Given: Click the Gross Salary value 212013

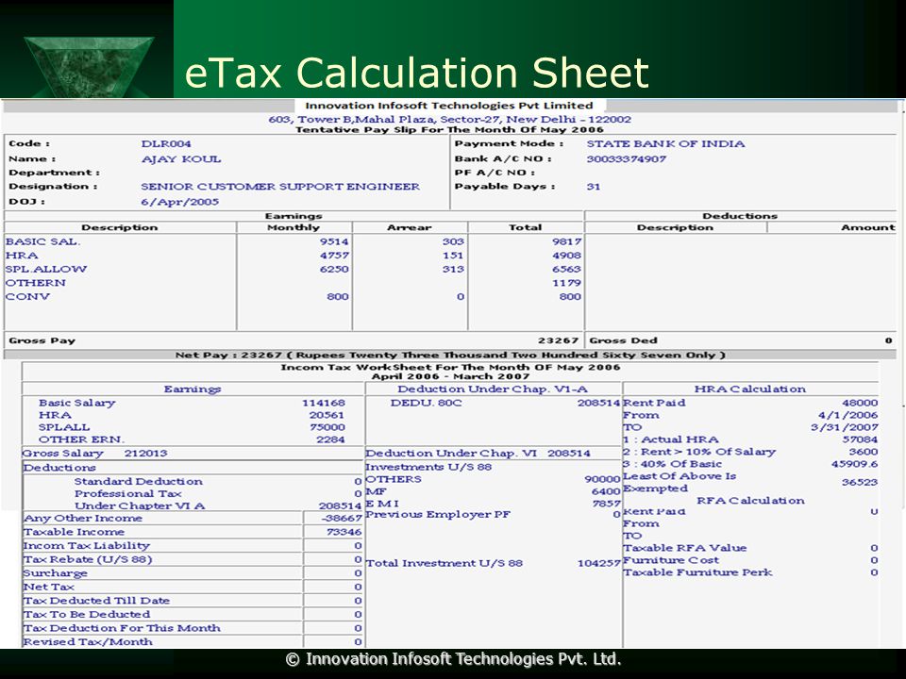Looking at the screenshot, I should 145,454.
